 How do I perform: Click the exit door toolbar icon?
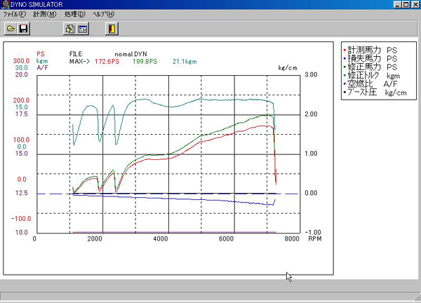tap(112, 29)
